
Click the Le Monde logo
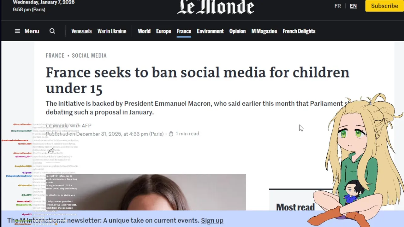216,7
